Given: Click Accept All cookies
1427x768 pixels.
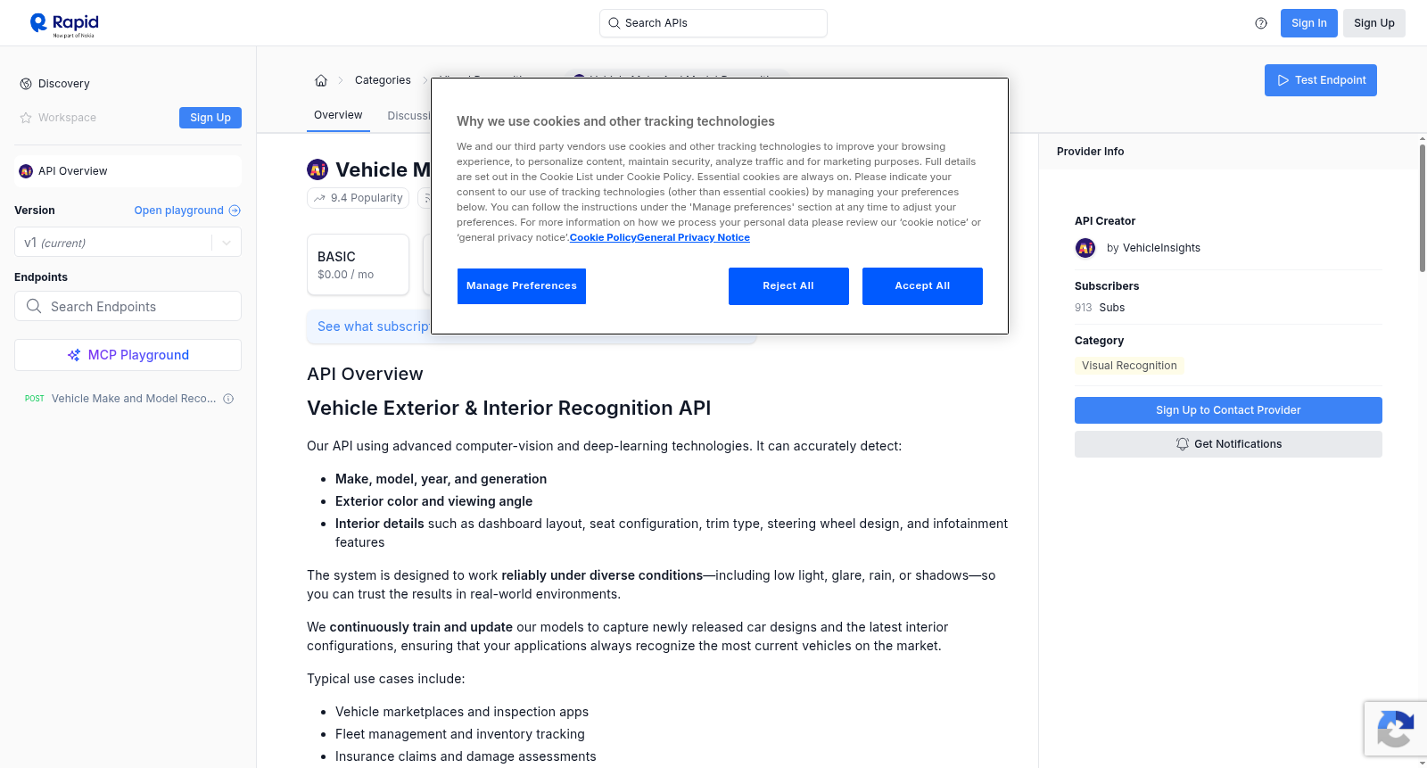Looking at the screenshot, I should (x=922, y=286).
